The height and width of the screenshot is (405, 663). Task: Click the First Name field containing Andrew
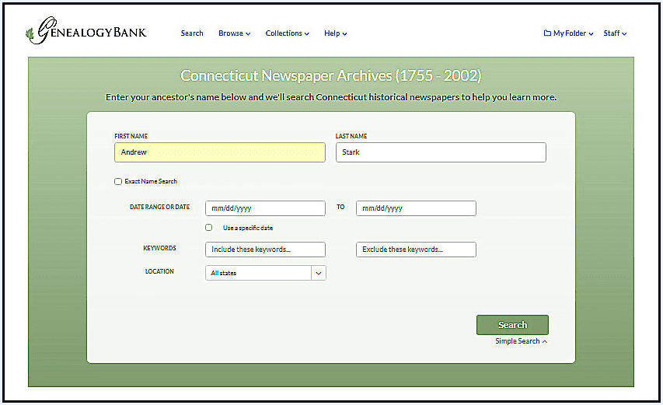pyautogui.click(x=220, y=152)
